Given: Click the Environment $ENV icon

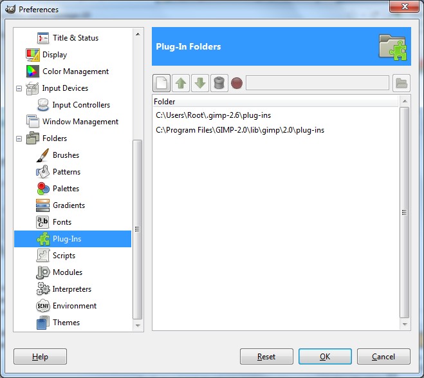Looking at the screenshot, I should pos(43,306).
